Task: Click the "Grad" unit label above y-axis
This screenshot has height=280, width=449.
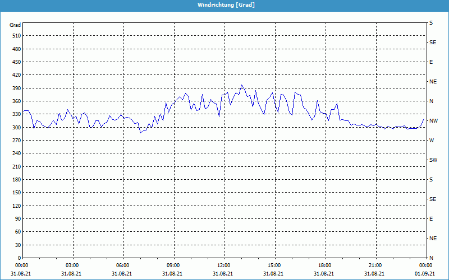Action: point(15,25)
